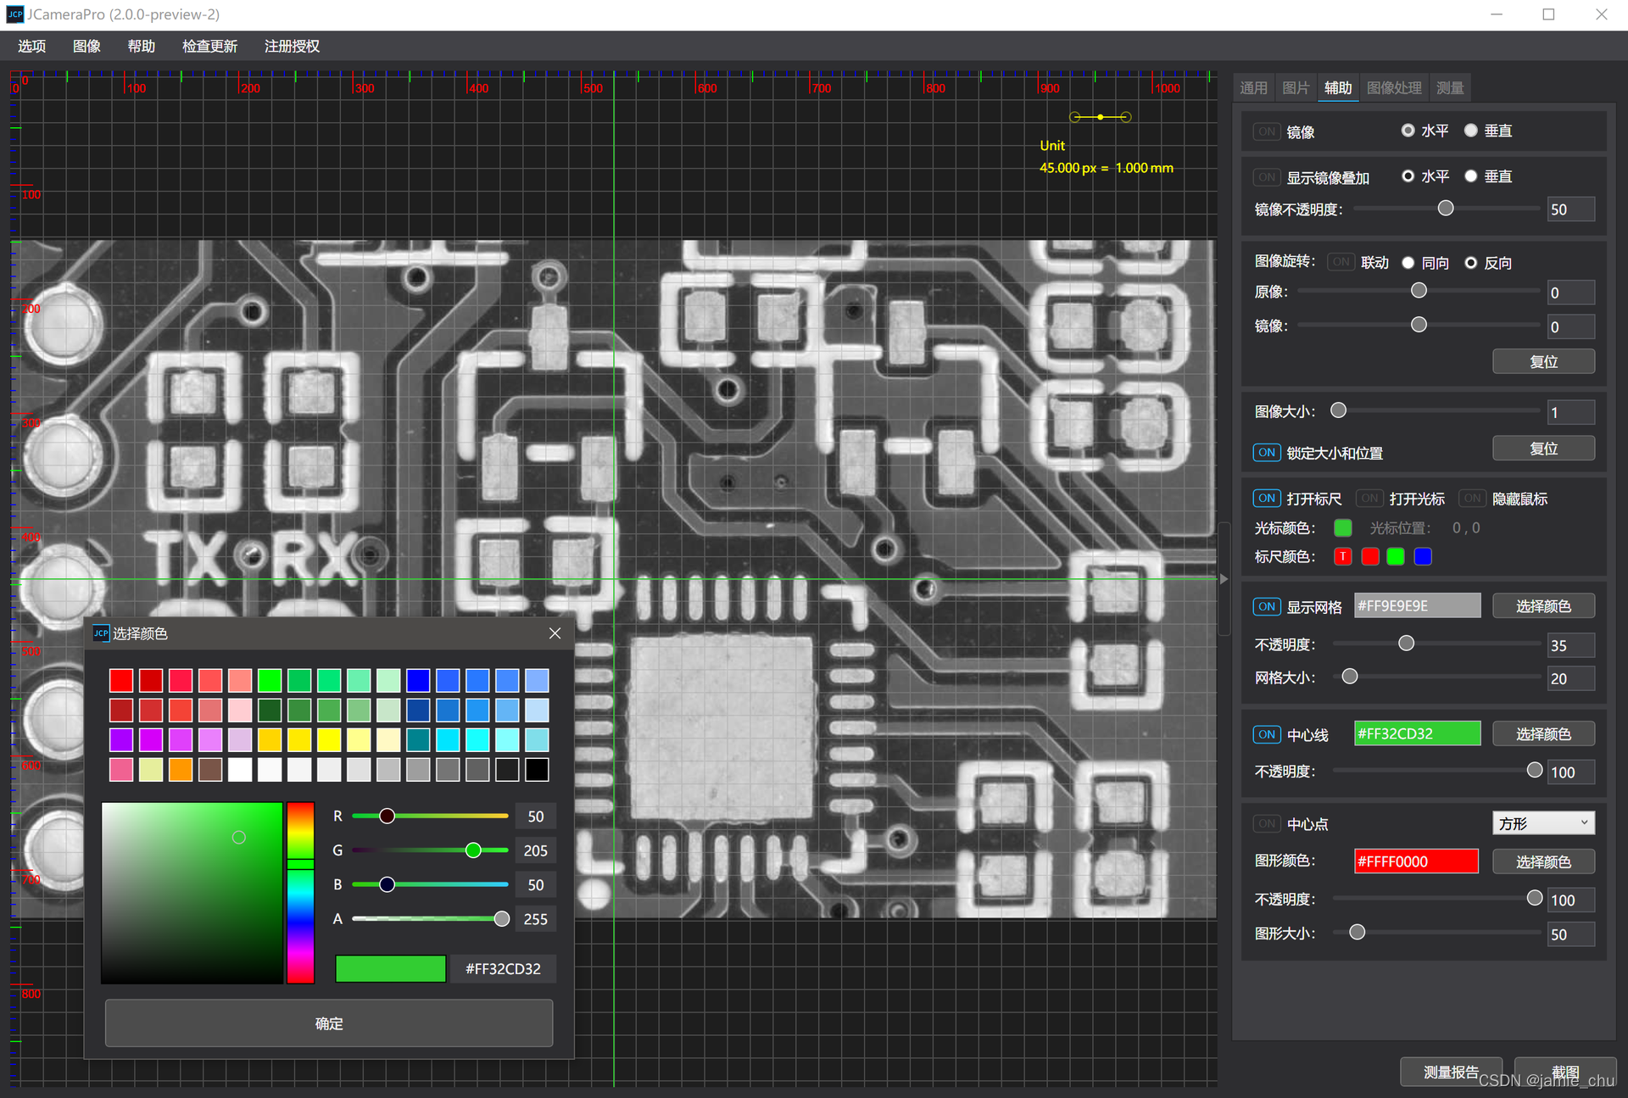Pick the bright green ruler color square

click(x=1396, y=556)
